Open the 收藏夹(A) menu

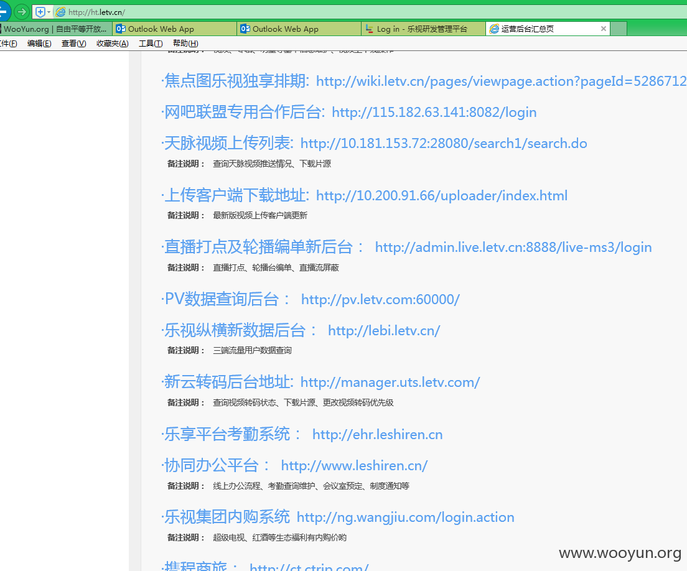113,44
